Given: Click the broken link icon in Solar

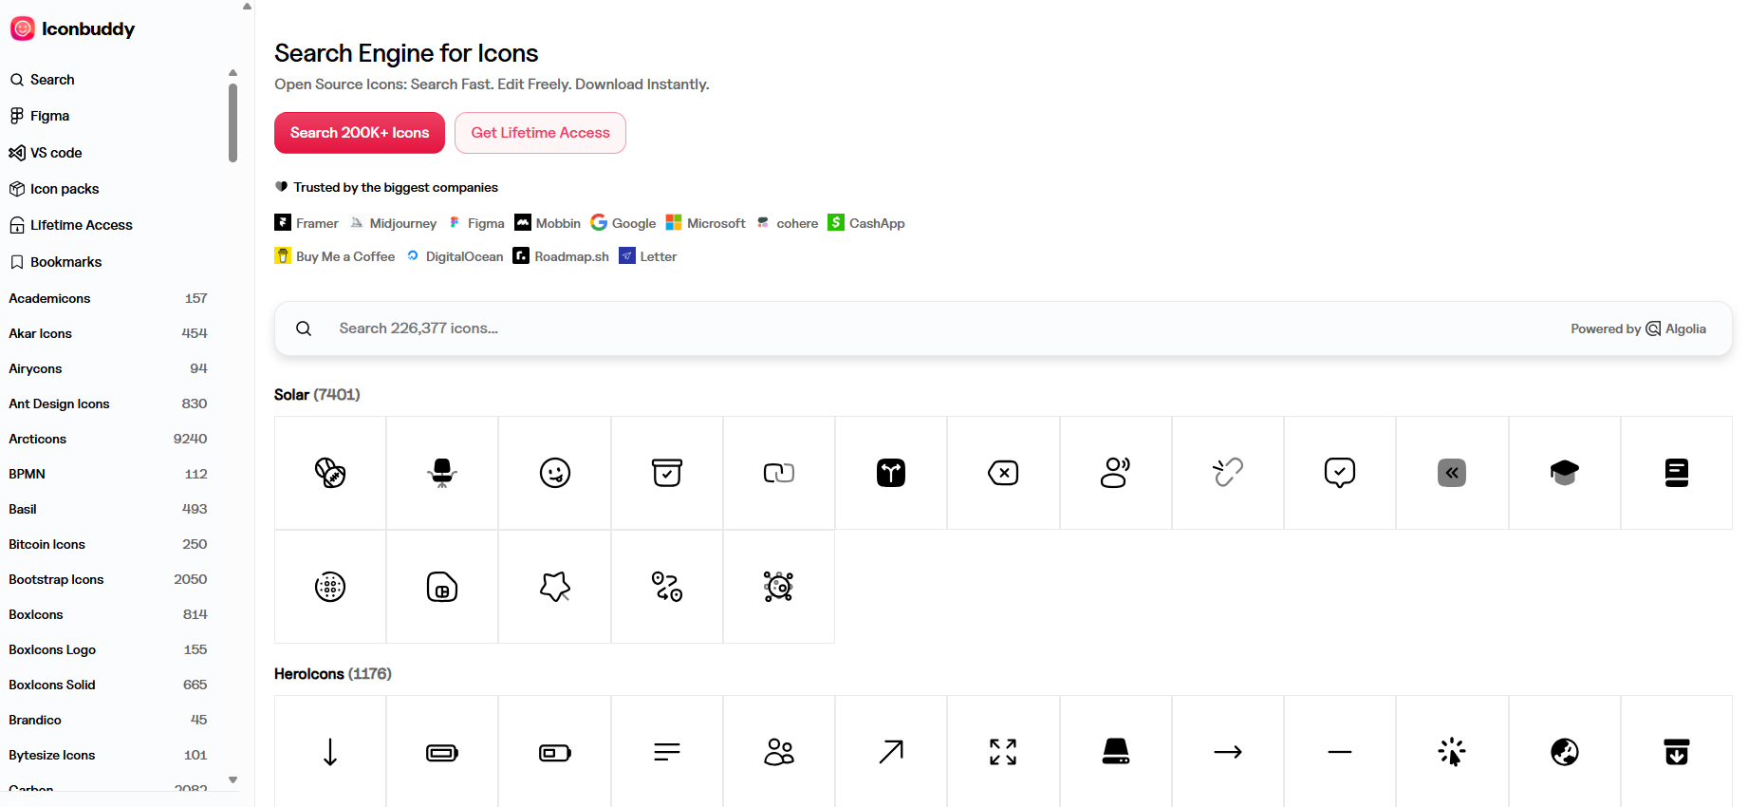Looking at the screenshot, I should pyautogui.click(x=1227, y=473).
